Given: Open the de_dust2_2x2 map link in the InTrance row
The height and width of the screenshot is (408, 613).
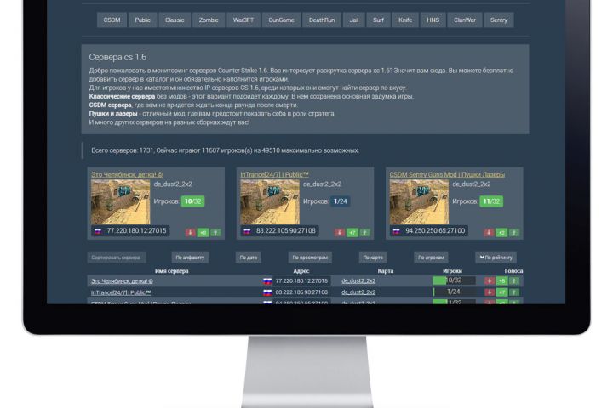Looking at the screenshot, I should click(x=358, y=292).
